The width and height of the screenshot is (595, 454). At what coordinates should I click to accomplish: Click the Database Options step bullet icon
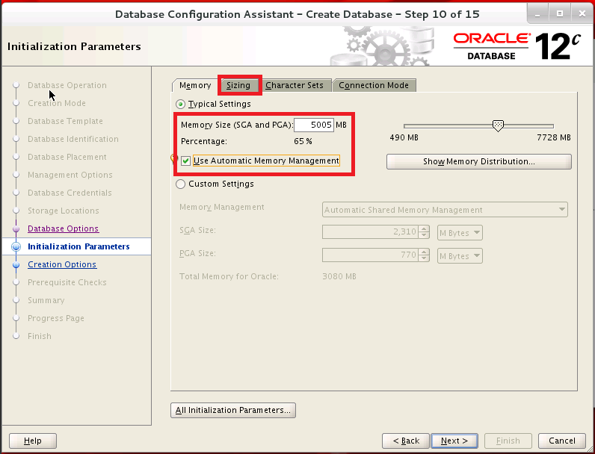(x=16, y=228)
